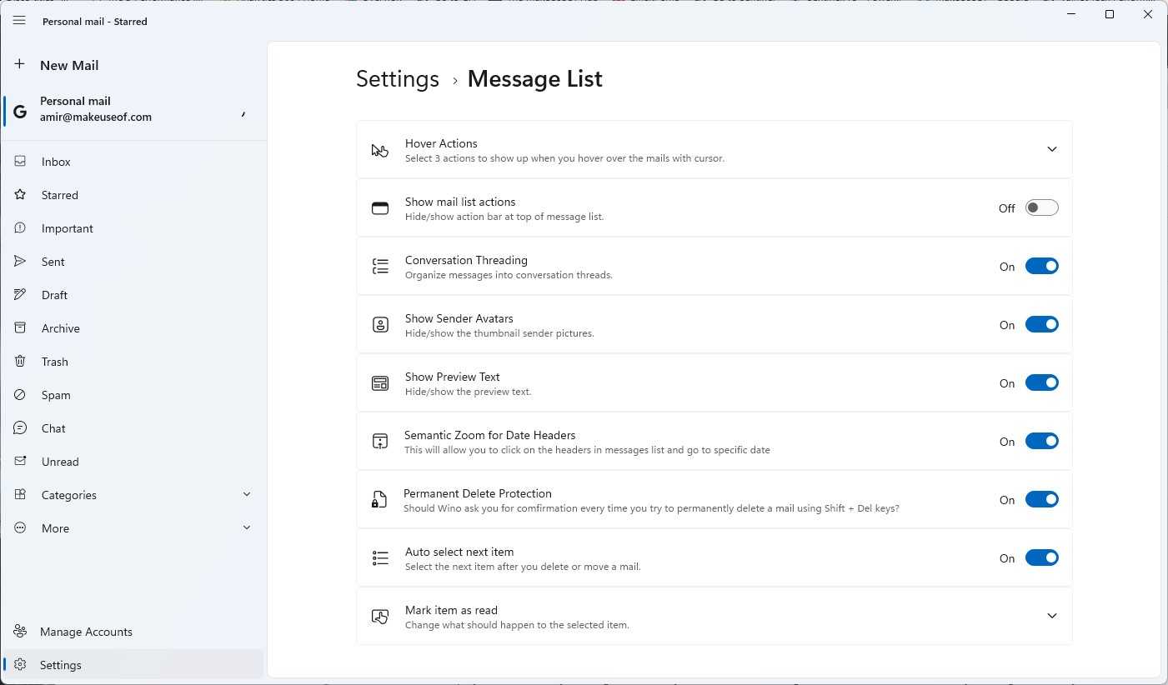Click the More ellipsis circle icon
Screen dimensions: 1168x685
(x=20, y=528)
